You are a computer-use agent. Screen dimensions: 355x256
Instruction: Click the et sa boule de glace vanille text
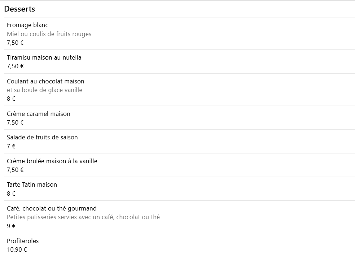(45, 90)
